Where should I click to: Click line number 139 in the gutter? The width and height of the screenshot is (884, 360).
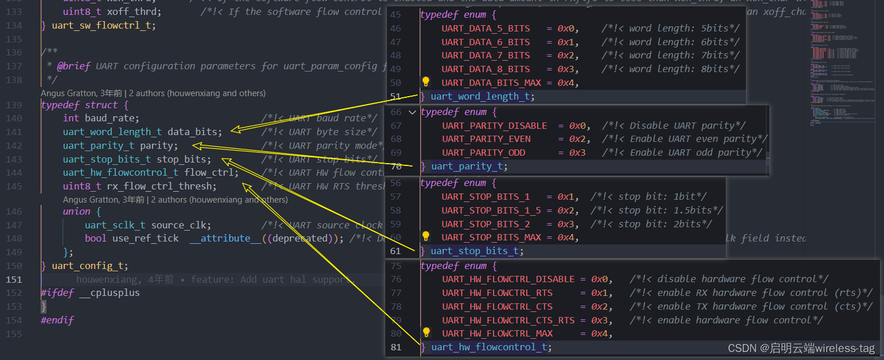[x=13, y=105]
